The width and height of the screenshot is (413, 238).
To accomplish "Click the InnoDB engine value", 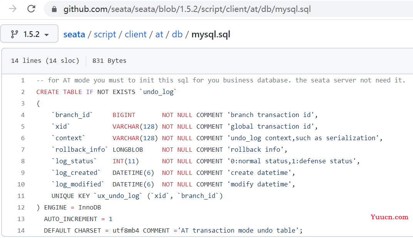I will 90,208.
